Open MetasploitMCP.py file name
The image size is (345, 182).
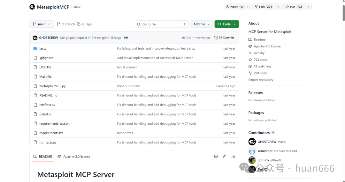[52, 86]
